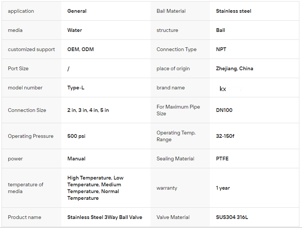Click the 'Port Size' label

pyautogui.click(x=18, y=68)
